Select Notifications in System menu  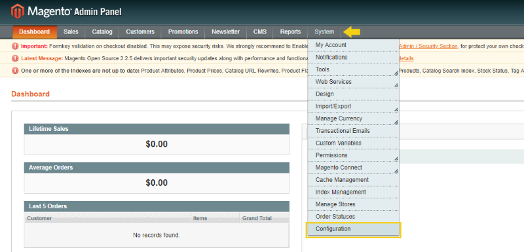click(x=353, y=58)
